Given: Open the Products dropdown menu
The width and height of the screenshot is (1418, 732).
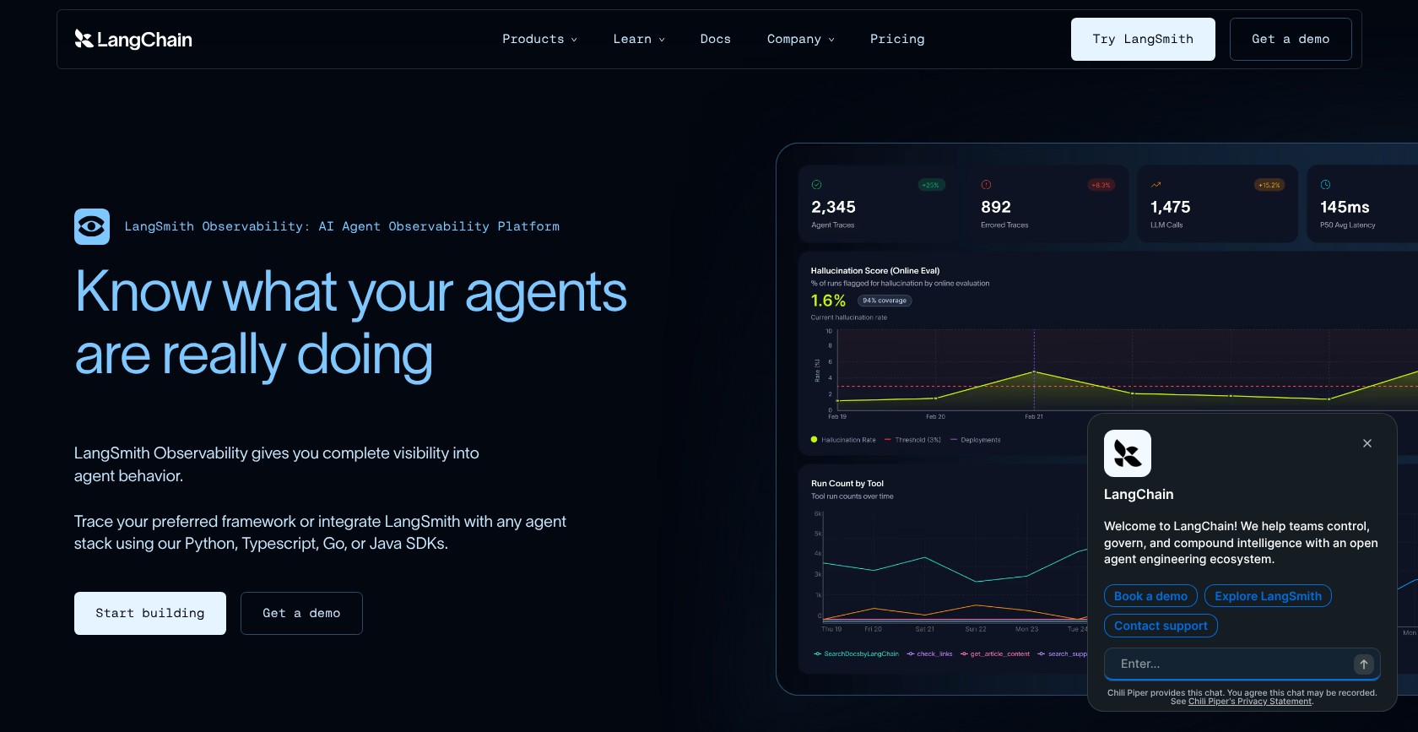Looking at the screenshot, I should click(x=540, y=39).
